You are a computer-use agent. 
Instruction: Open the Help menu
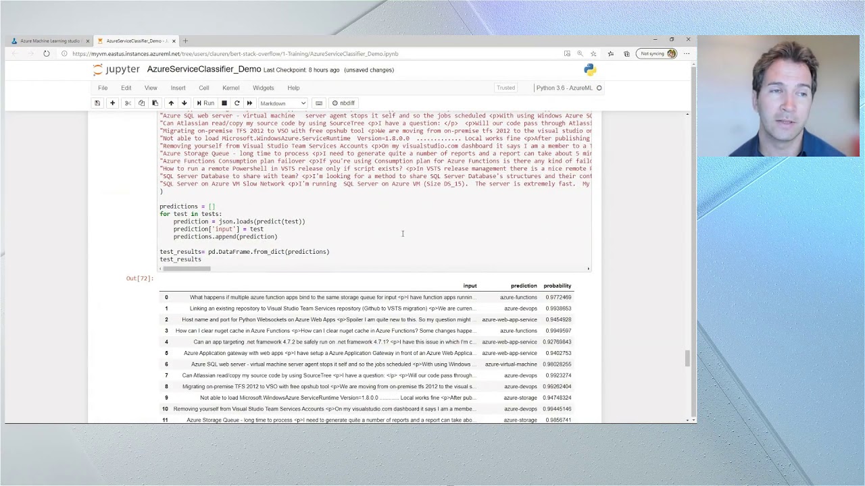293,88
